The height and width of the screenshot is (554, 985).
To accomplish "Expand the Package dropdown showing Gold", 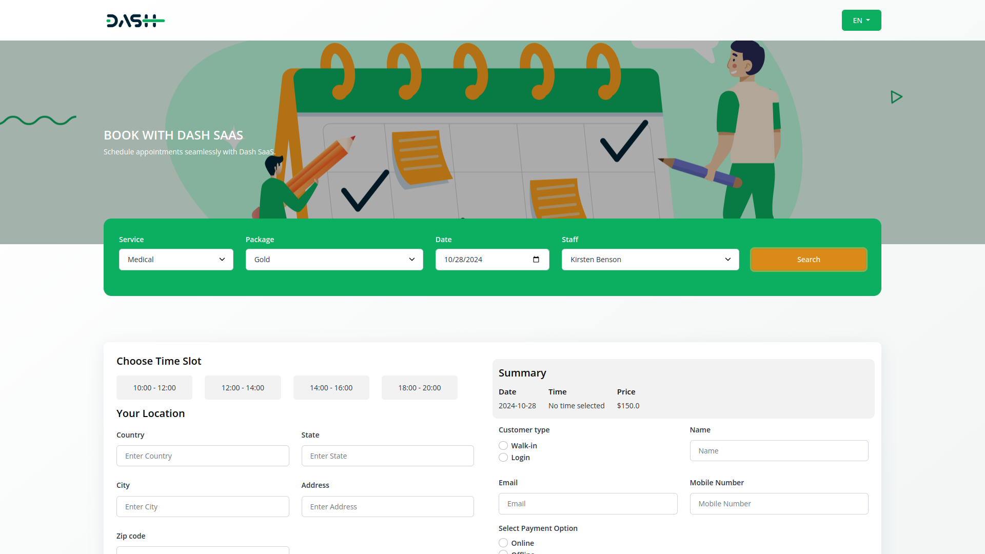I will [334, 260].
